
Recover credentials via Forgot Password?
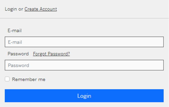point(52,54)
